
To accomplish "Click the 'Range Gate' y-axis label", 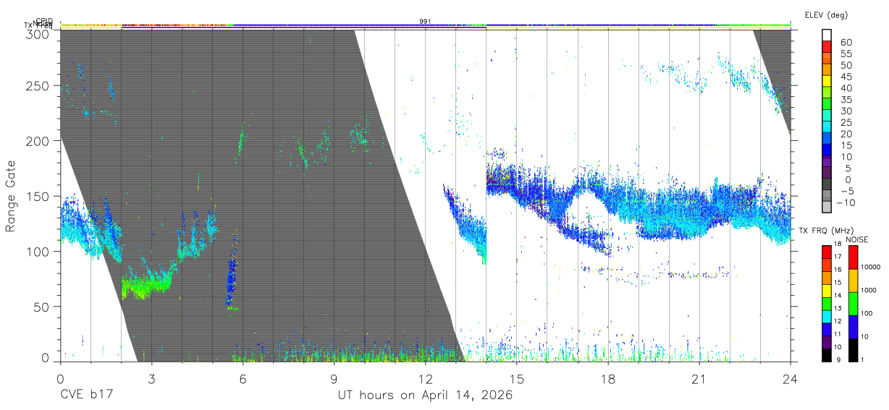I will click(11, 196).
